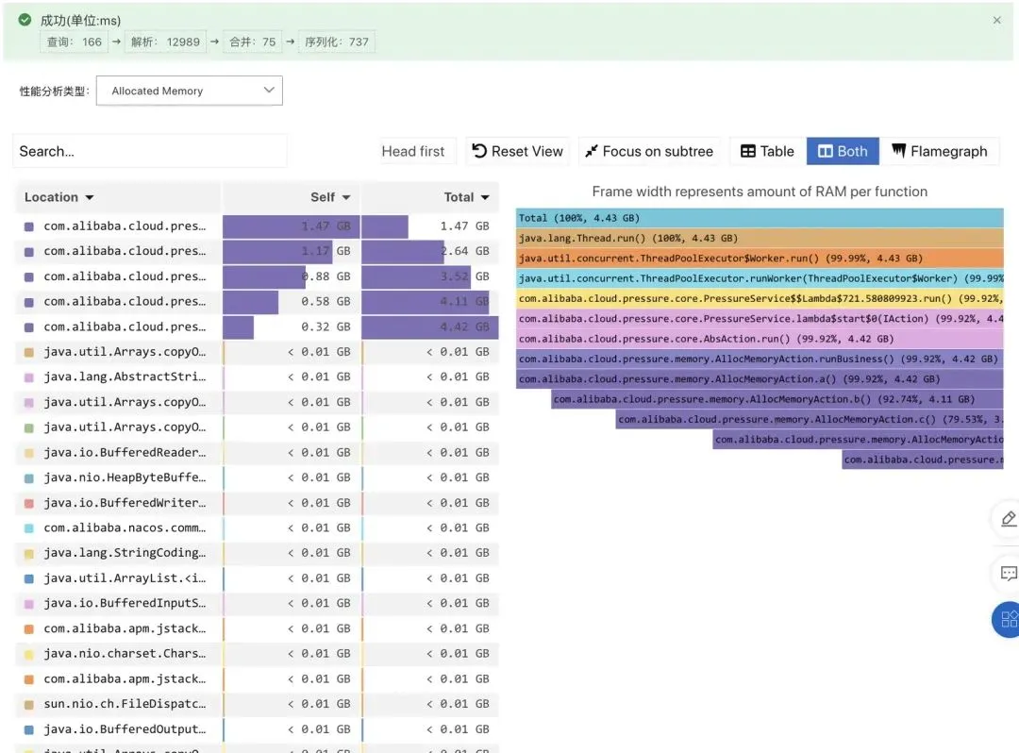Switch to Table view

767,151
